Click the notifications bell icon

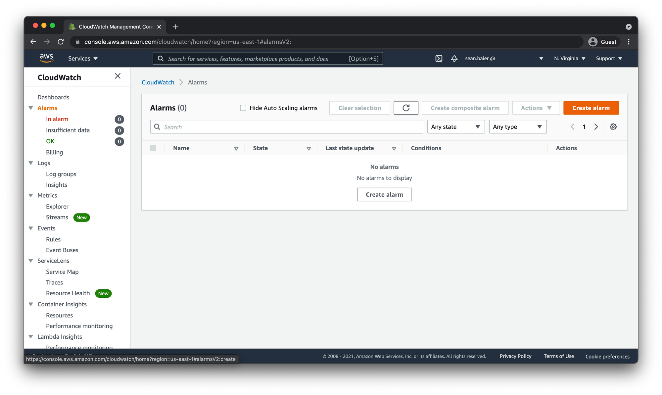pos(454,59)
